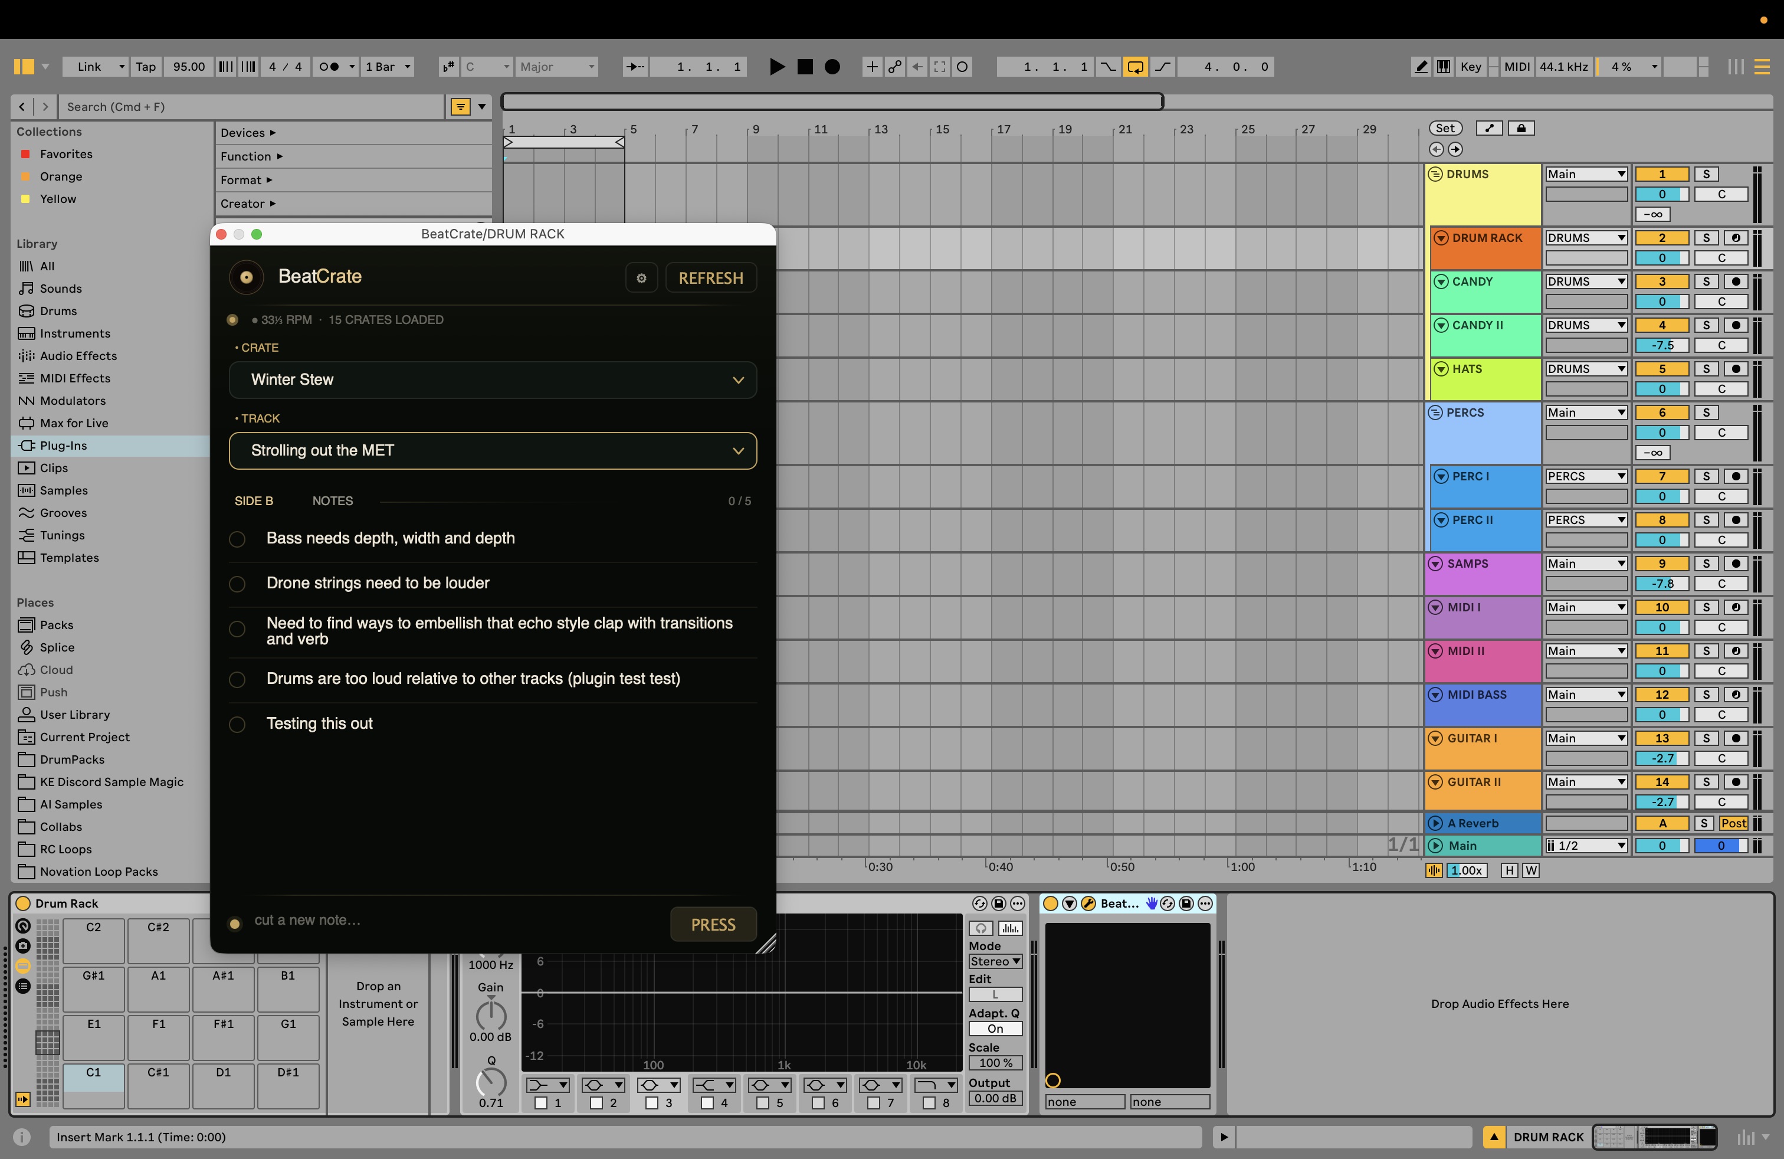The image size is (1784, 1159).
Task: Open BeatCrate settings gear
Action: pos(641,278)
